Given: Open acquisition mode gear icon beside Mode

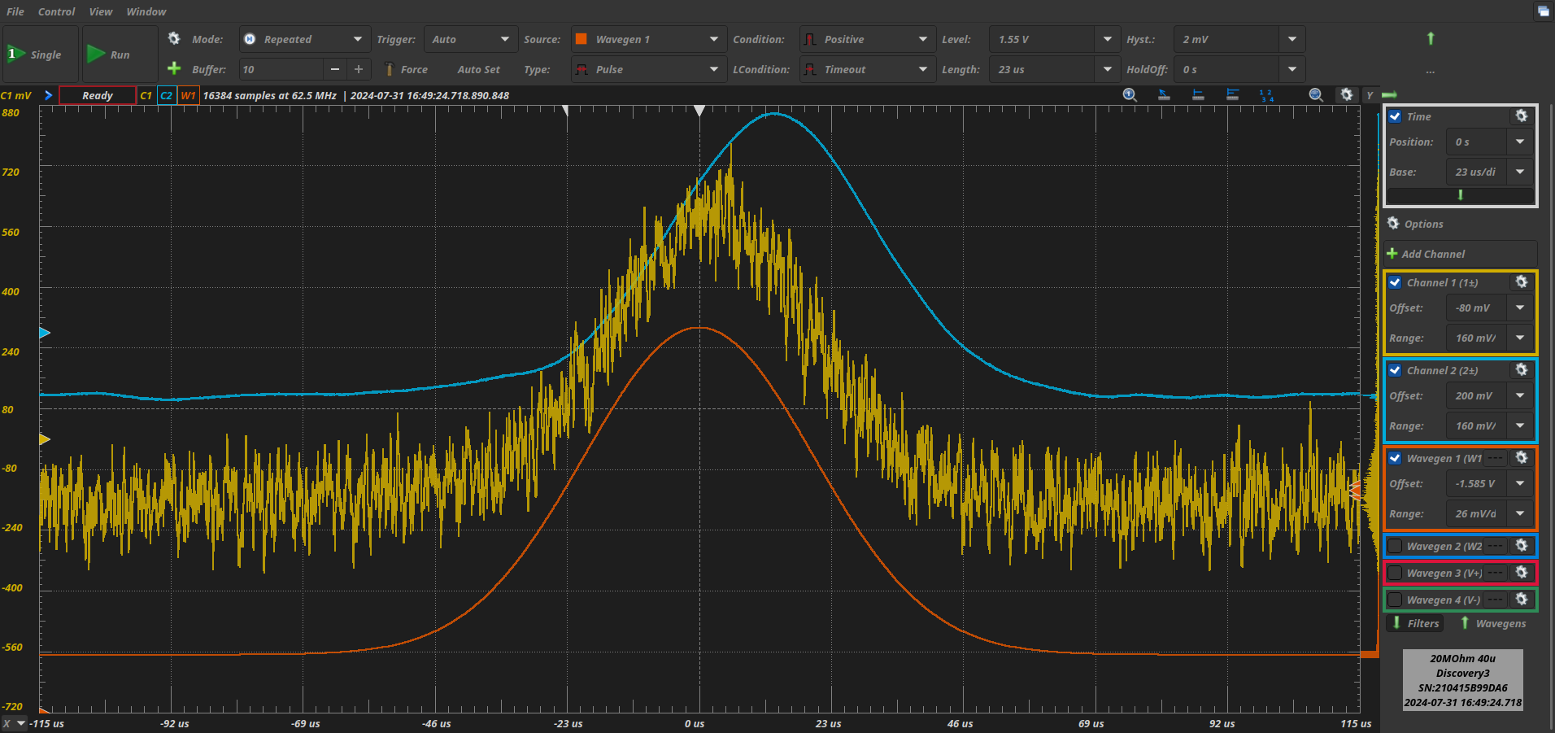Looking at the screenshot, I should pyautogui.click(x=174, y=38).
